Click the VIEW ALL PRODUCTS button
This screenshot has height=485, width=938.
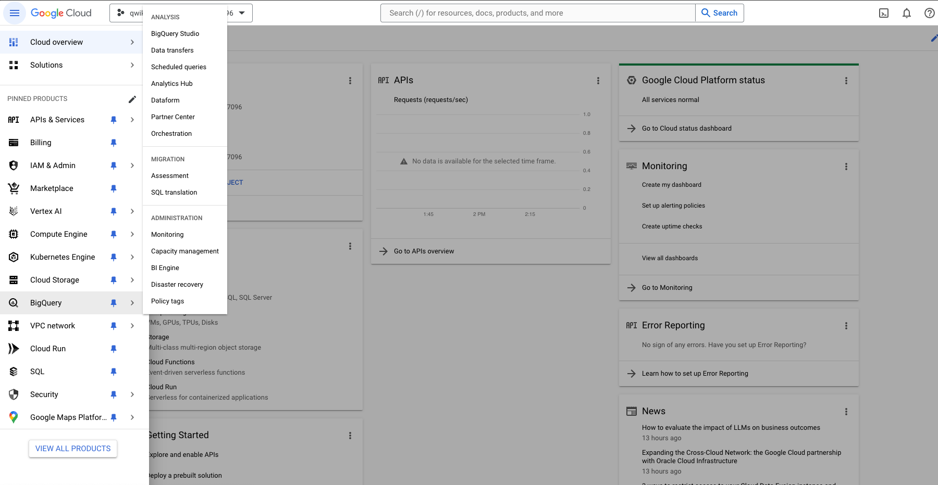73,449
